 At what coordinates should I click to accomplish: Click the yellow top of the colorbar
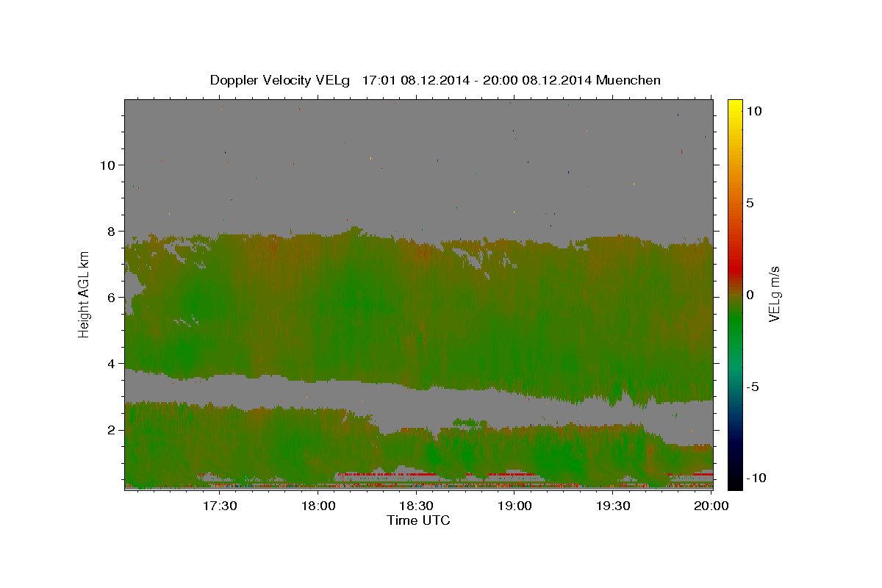coord(734,107)
